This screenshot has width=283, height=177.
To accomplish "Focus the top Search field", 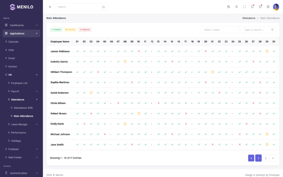I will click(81, 7).
